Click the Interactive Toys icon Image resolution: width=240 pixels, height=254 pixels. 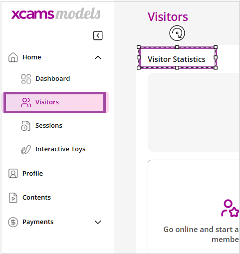coord(26,149)
